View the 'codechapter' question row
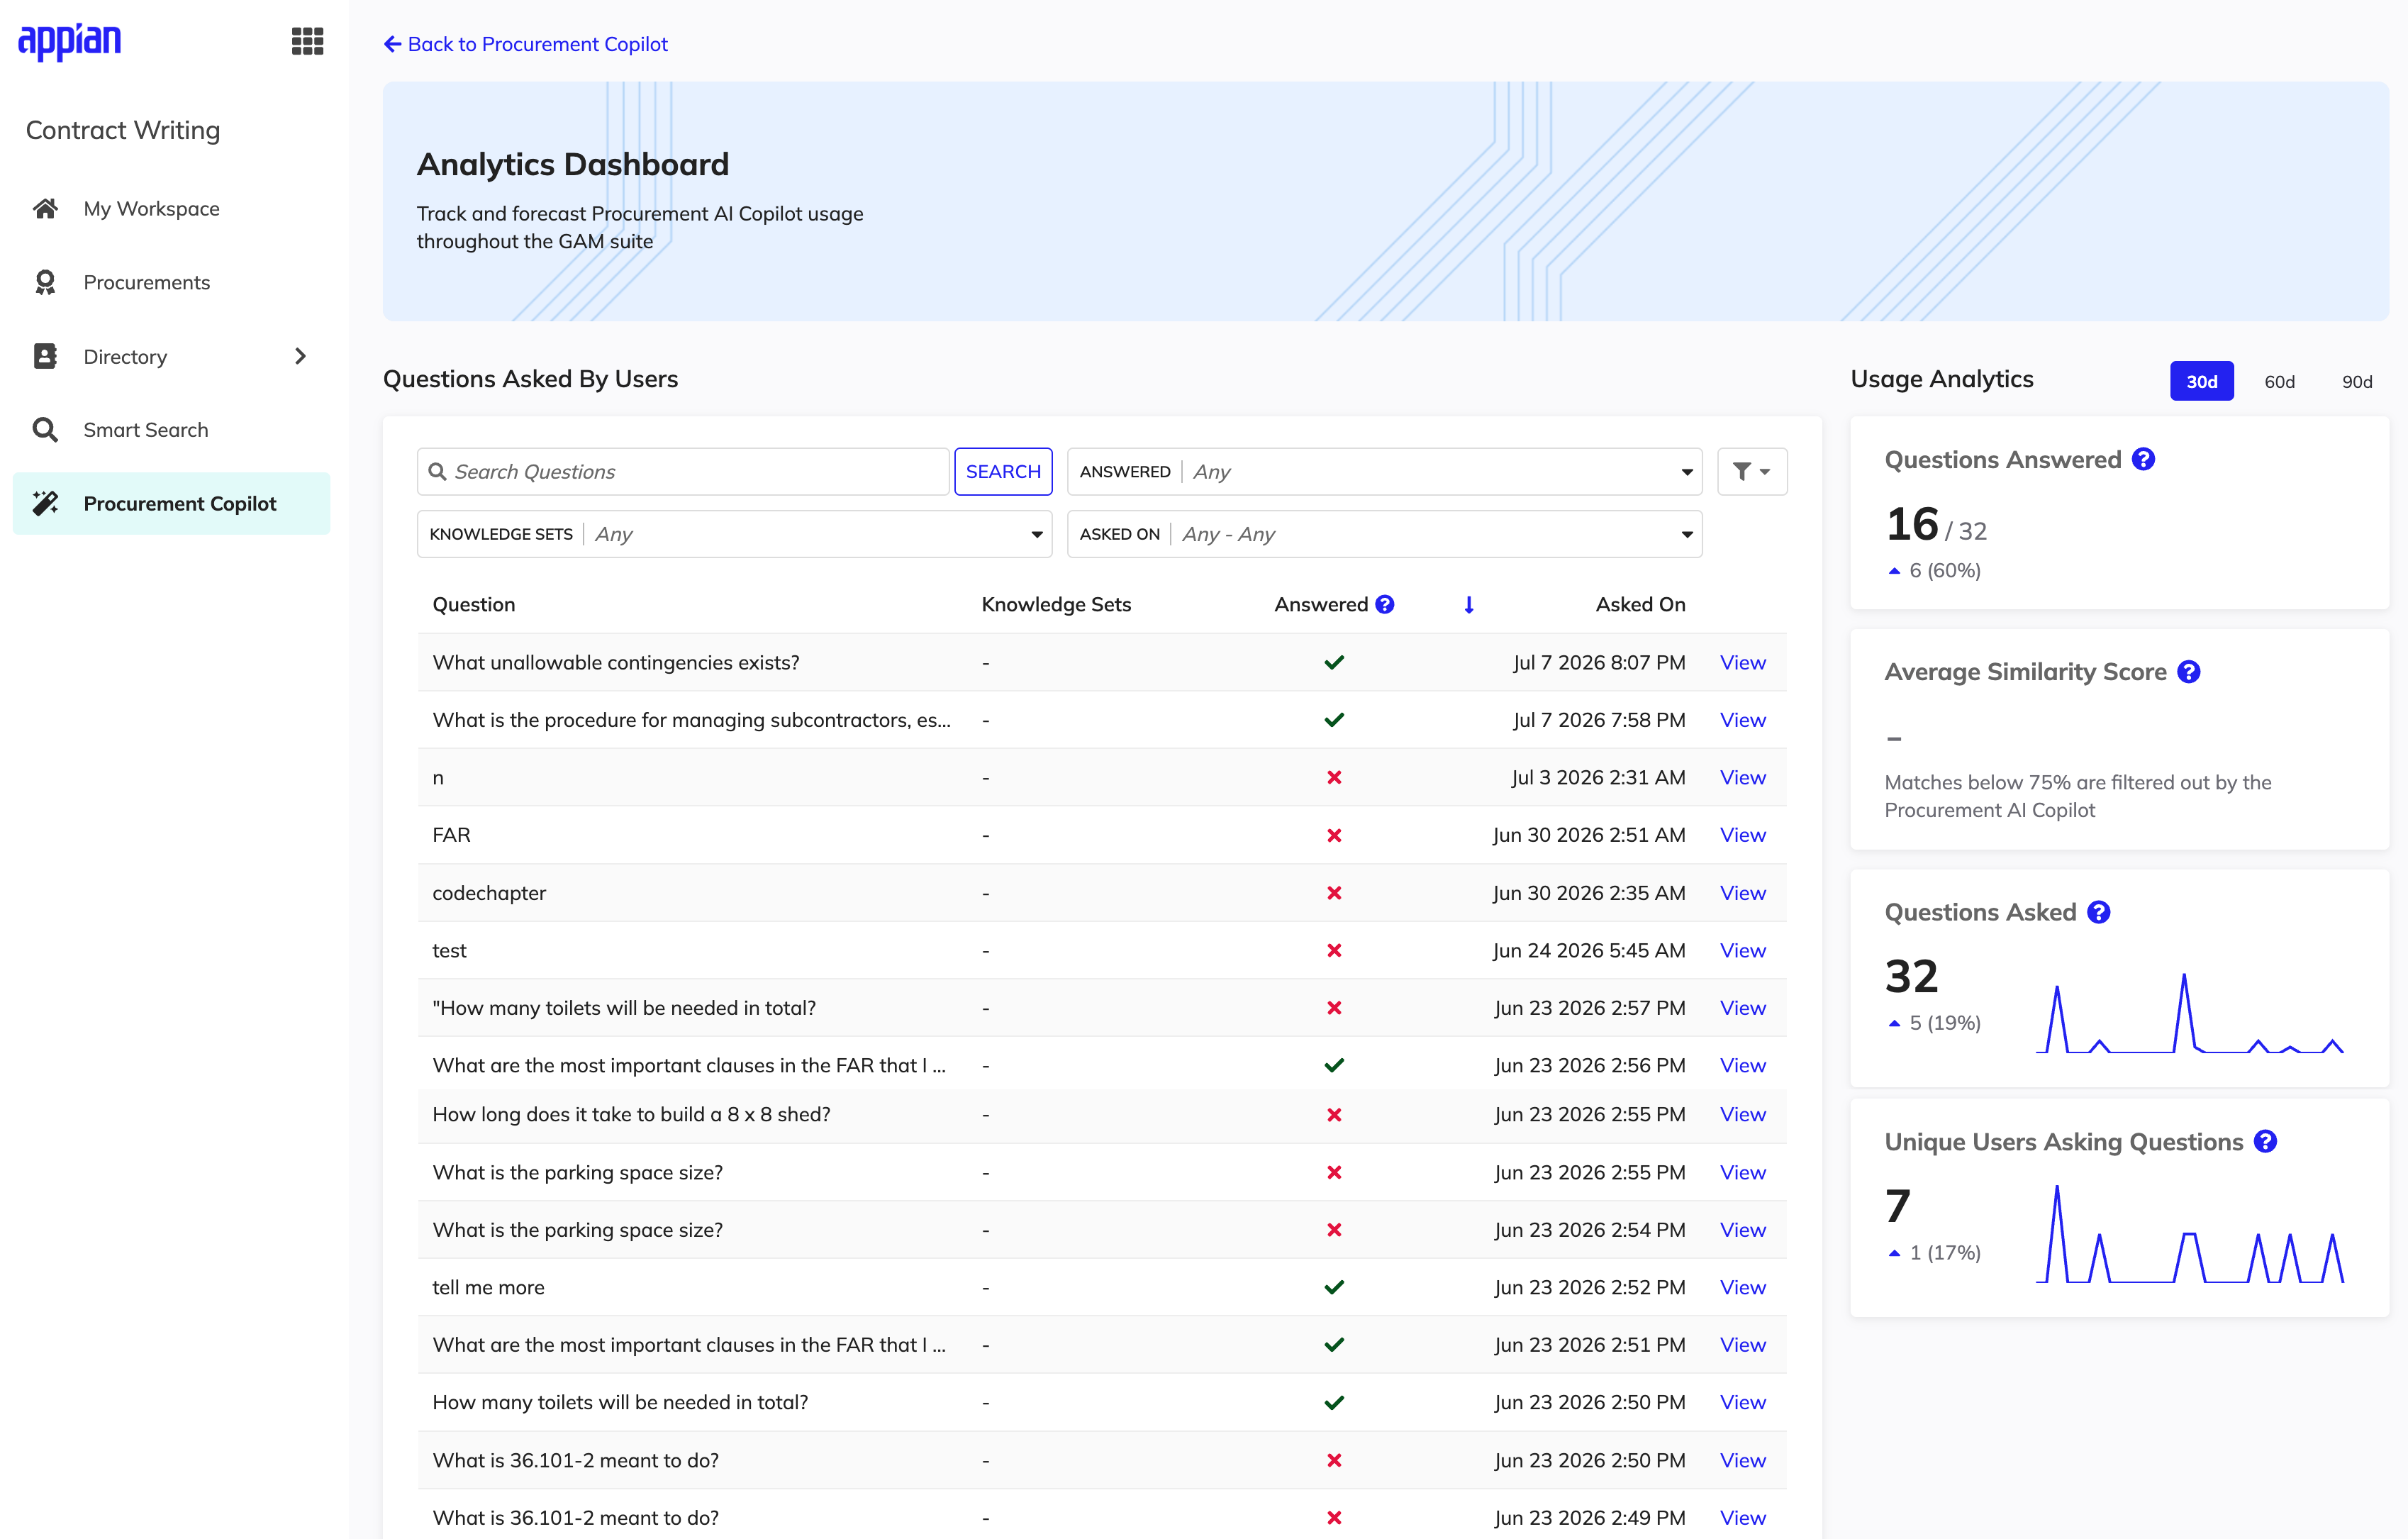The image size is (2408, 1539). 1742,893
